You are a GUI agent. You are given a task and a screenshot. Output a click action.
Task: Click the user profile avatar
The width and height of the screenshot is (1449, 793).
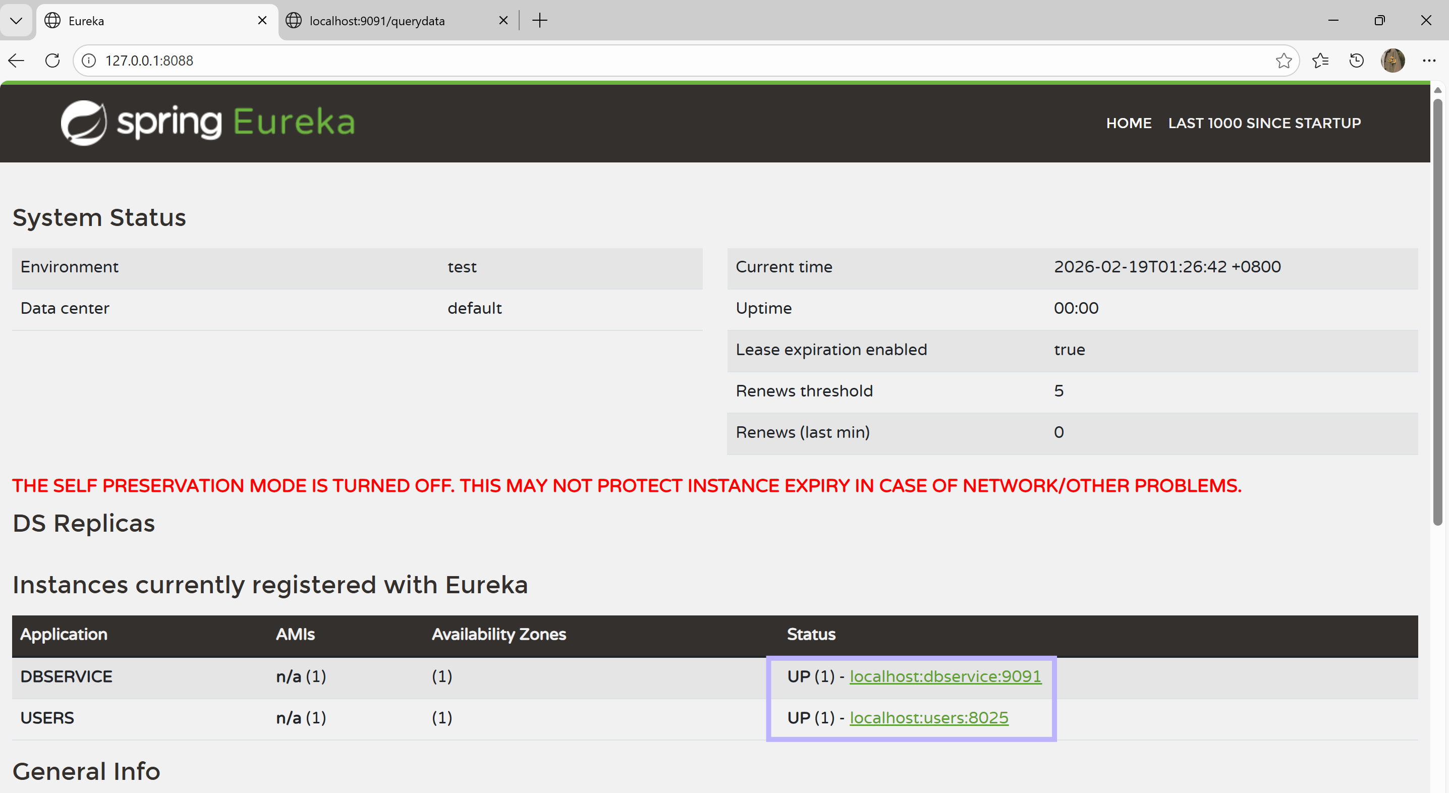pos(1392,60)
